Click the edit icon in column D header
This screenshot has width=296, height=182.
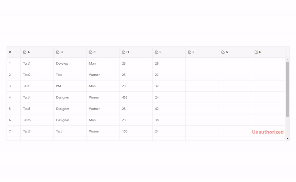coord(124,52)
